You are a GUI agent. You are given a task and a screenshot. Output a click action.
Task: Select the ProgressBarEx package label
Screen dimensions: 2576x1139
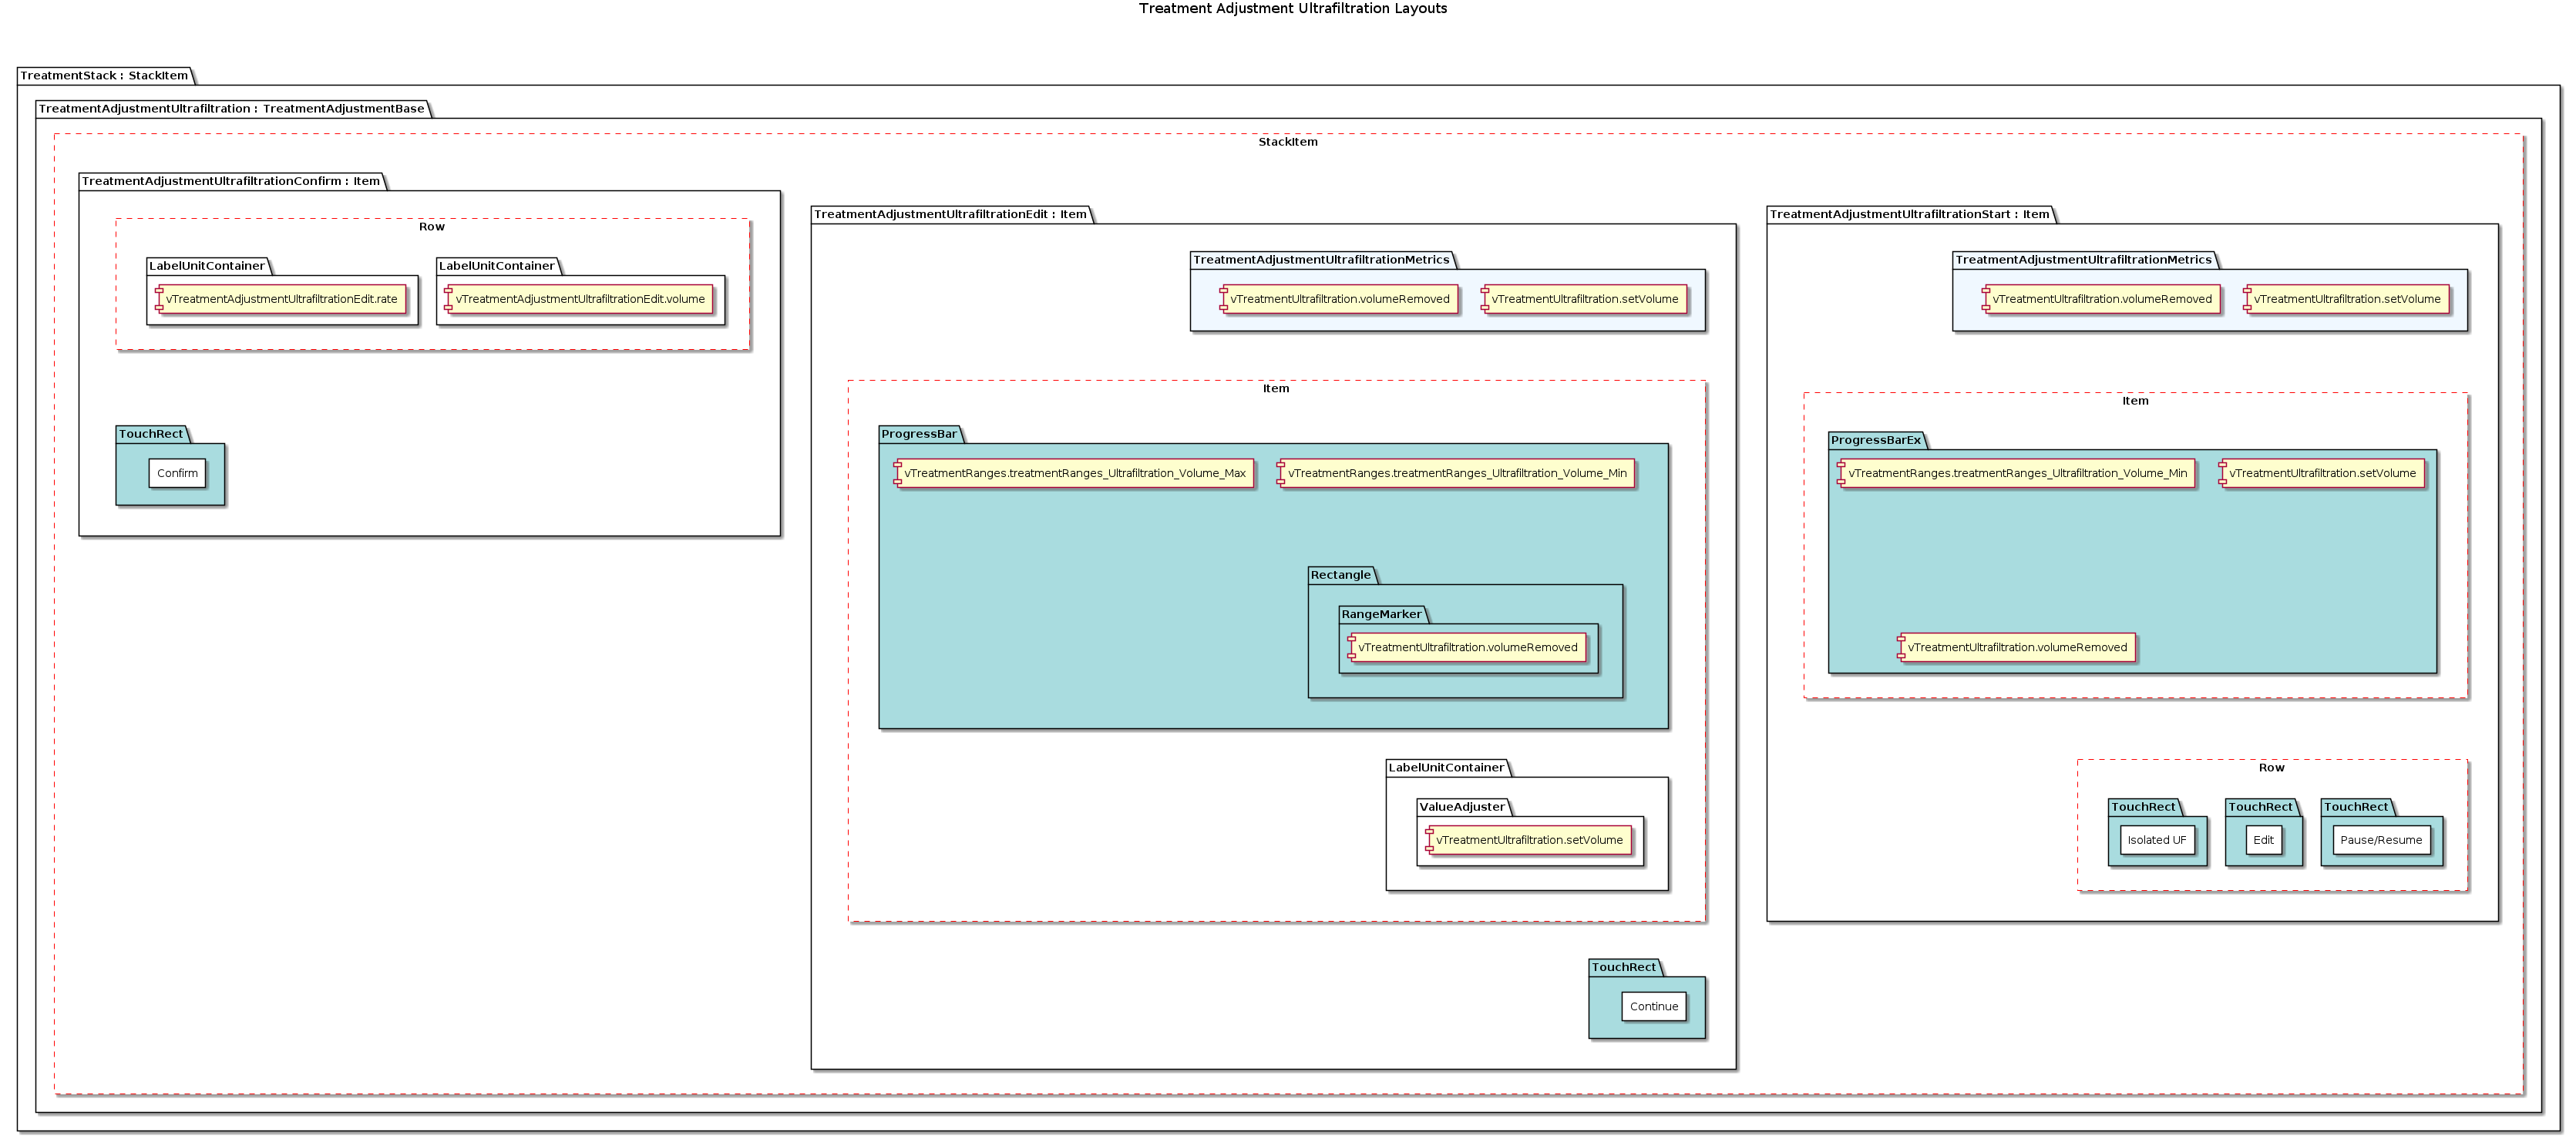coord(1875,440)
